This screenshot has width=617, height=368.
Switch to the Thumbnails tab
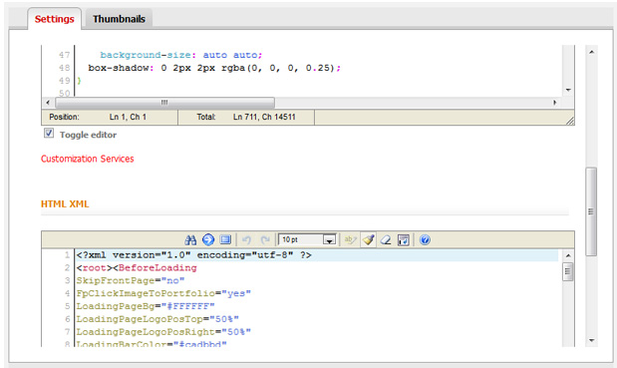coord(119,19)
